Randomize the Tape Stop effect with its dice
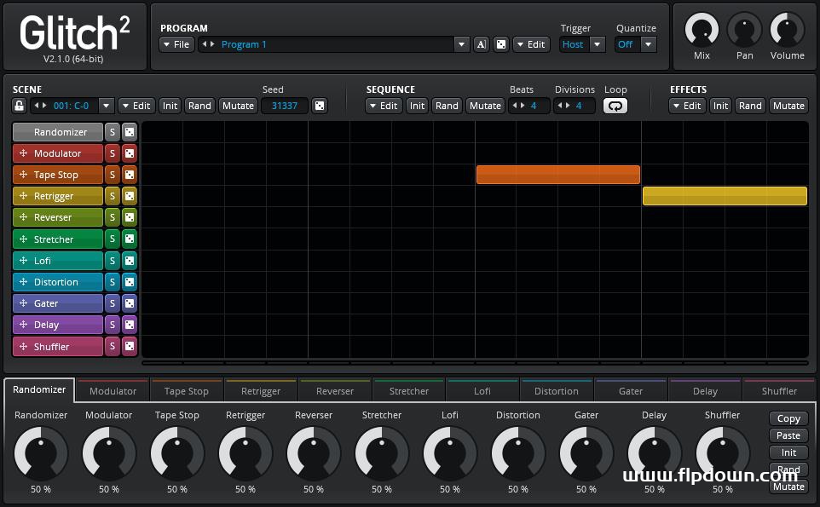 click(x=130, y=175)
